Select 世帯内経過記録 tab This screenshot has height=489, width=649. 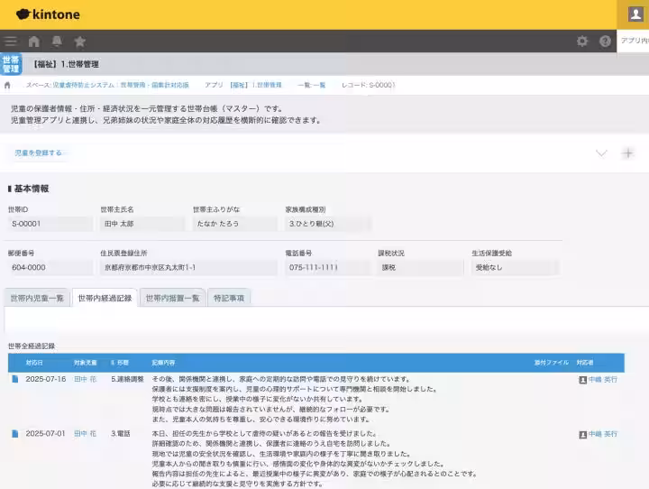point(105,298)
